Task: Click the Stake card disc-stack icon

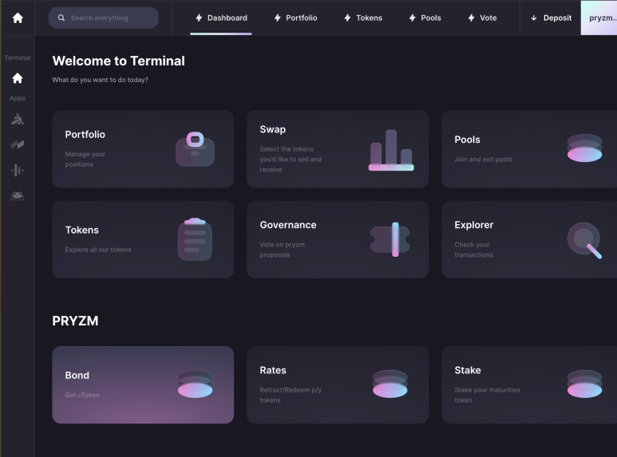Action: (584, 384)
